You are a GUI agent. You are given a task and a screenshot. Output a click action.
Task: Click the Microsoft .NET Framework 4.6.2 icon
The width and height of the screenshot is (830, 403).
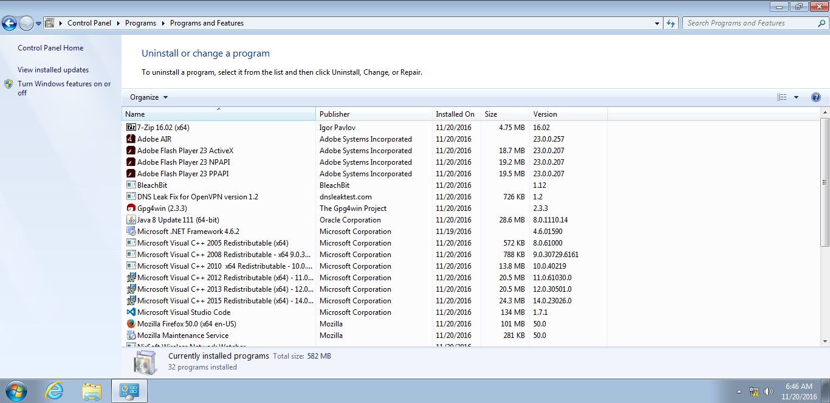[131, 232]
